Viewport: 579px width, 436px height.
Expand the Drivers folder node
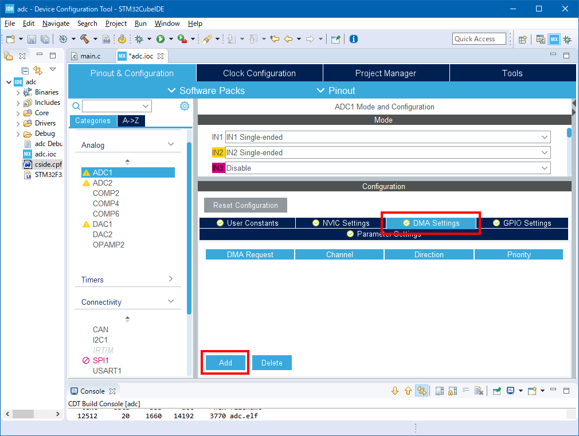18,123
